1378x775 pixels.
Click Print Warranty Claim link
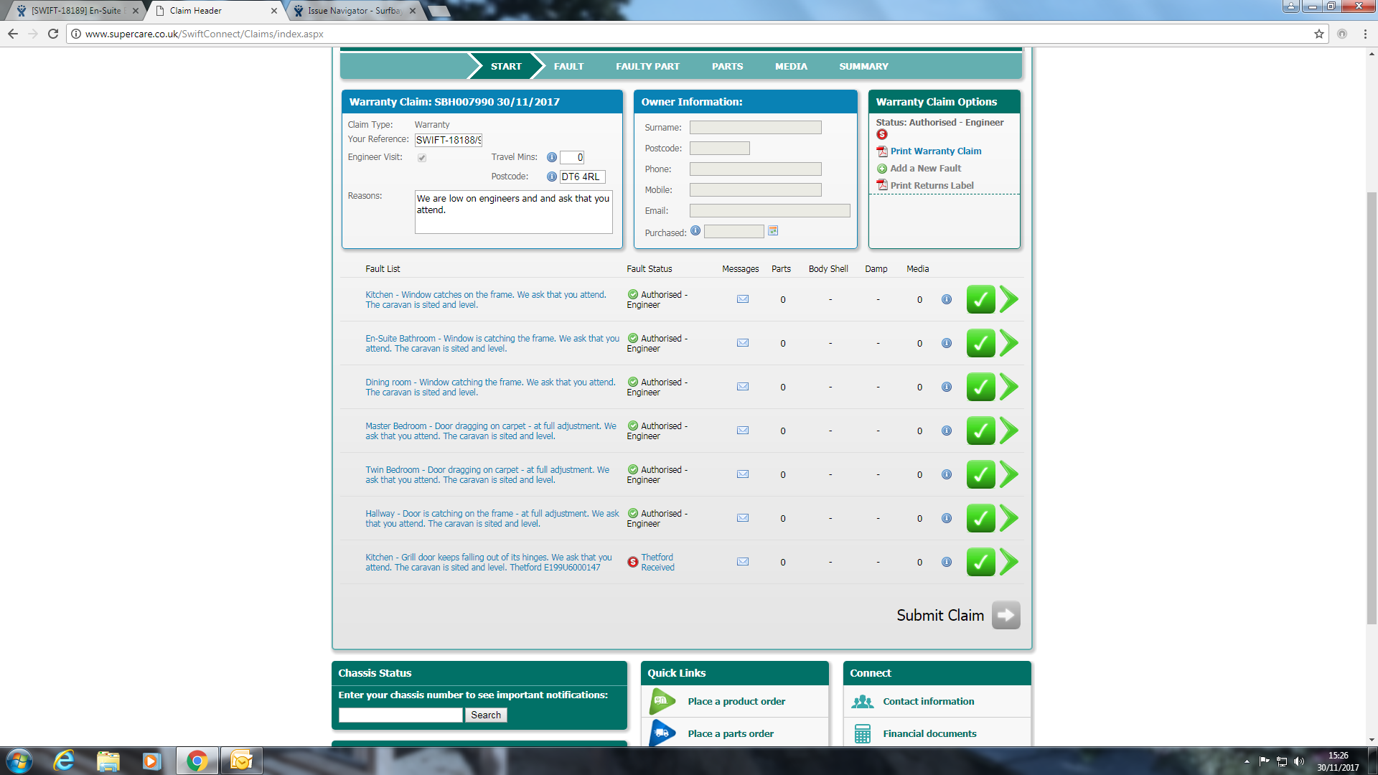coord(935,151)
